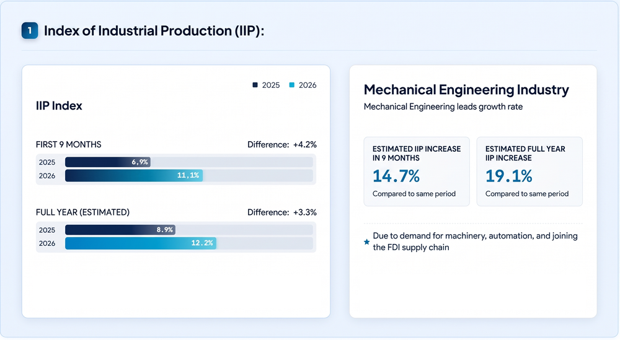This screenshot has height=340, width=620.
Task: Click the light blue 2026 legend square
Action: tap(292, 85)
